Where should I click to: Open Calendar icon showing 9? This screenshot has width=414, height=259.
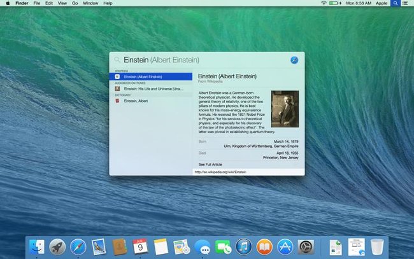[x=140, y=246]
